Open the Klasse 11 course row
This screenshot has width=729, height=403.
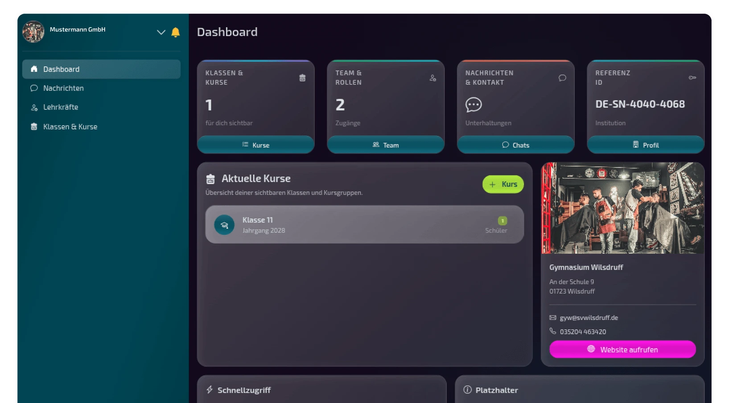tap(364, 224)
